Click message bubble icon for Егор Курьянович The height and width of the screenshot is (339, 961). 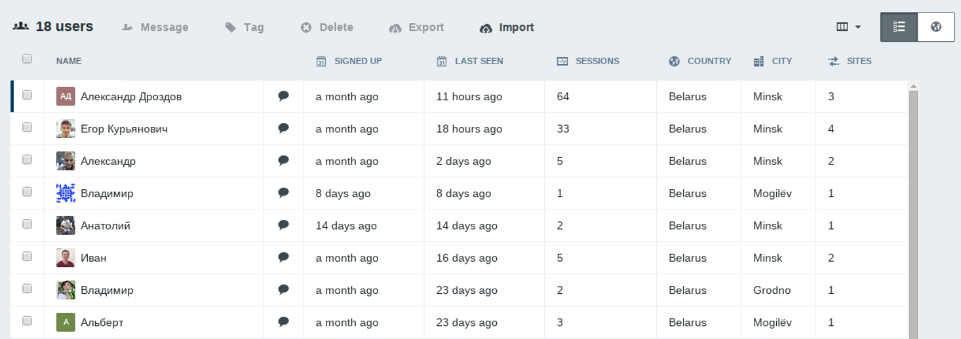(283, 128)
